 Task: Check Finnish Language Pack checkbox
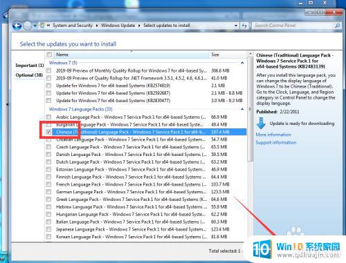pyautogui.click(x=48, y=177)
